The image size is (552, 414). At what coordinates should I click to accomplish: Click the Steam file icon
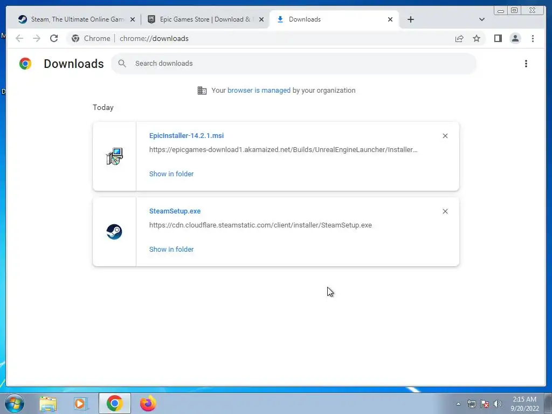pos(114,232)
